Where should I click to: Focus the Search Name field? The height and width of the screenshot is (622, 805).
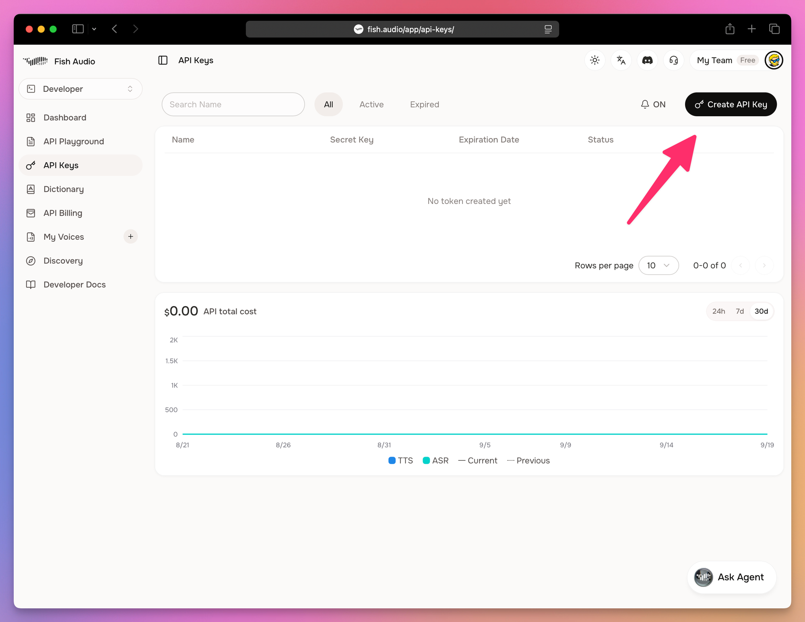click(x=233, y=105)
